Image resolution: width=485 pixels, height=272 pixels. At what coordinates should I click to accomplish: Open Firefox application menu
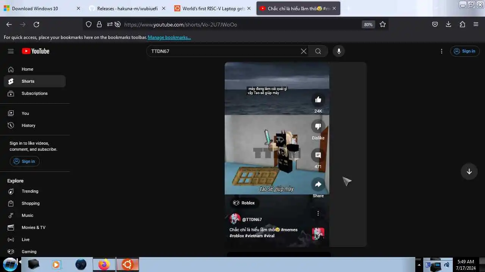coord(476,24)
